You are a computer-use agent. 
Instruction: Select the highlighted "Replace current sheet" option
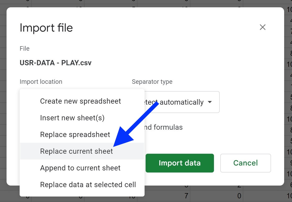(76, 151)
